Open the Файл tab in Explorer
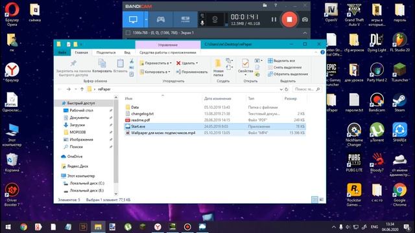 pyautogui.click(x=62, y=52)
